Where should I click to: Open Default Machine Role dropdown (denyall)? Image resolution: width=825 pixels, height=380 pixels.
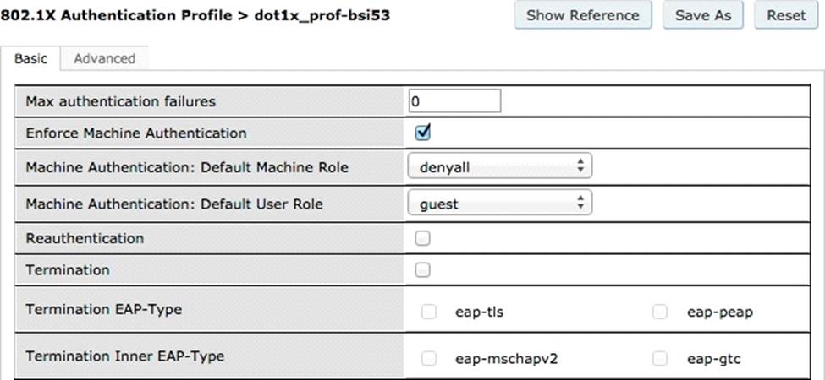tap(498, 167)
